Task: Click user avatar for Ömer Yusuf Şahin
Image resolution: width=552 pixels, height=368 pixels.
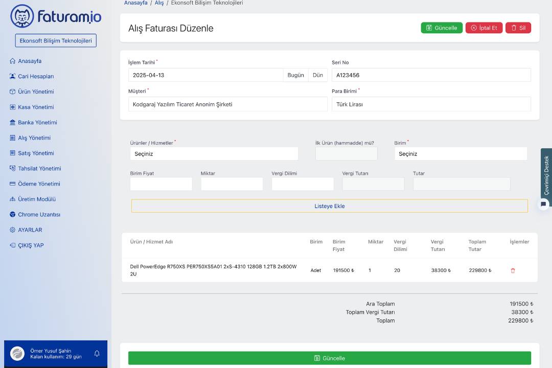Action: click(17, 354)
